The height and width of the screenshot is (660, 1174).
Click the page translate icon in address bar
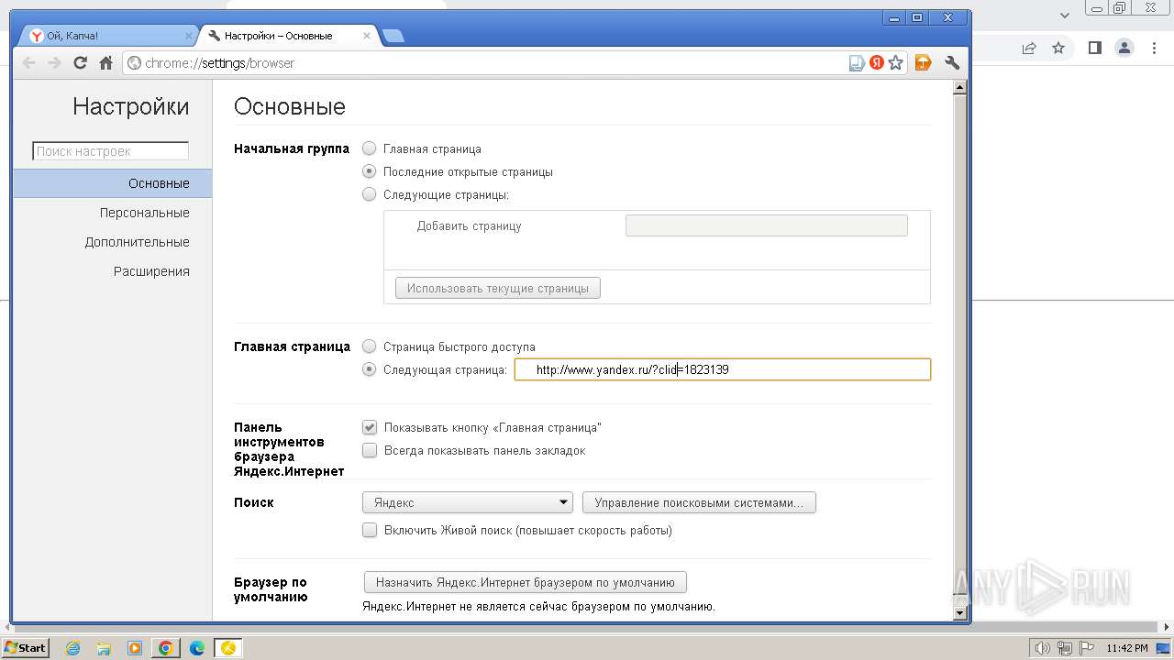857,63
